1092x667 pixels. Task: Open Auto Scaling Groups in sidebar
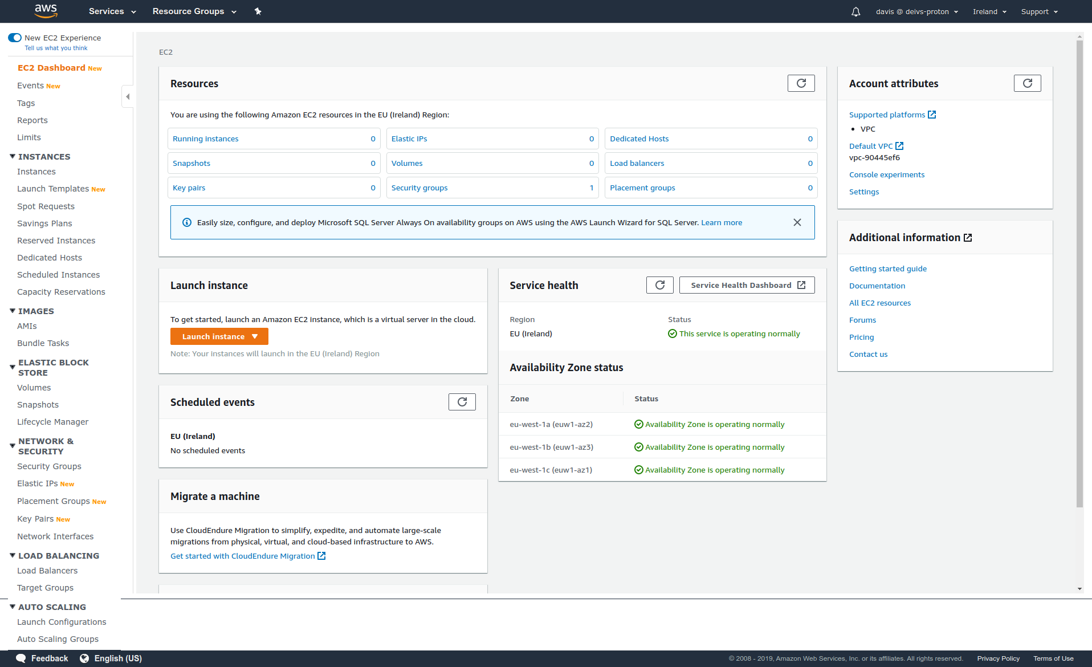click(x=58, y=639)
